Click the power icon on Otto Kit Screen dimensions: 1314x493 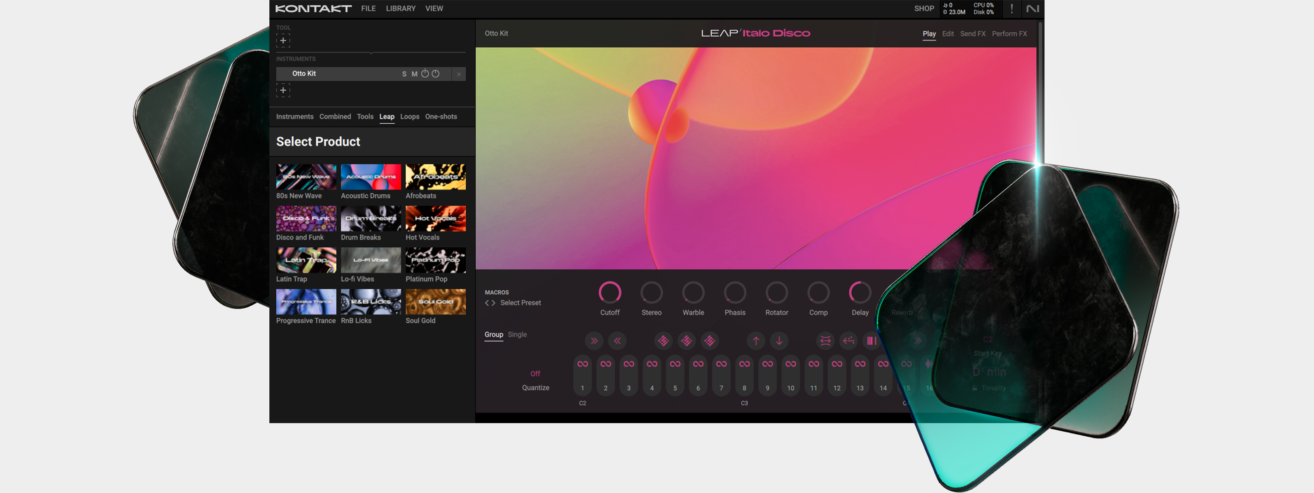point(425,74)
